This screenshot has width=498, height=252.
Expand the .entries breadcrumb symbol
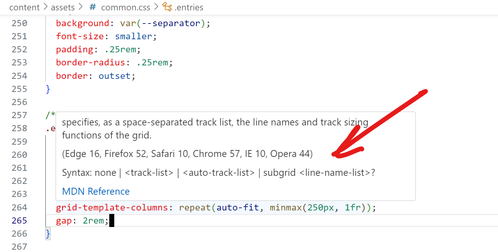coord(189,7)
